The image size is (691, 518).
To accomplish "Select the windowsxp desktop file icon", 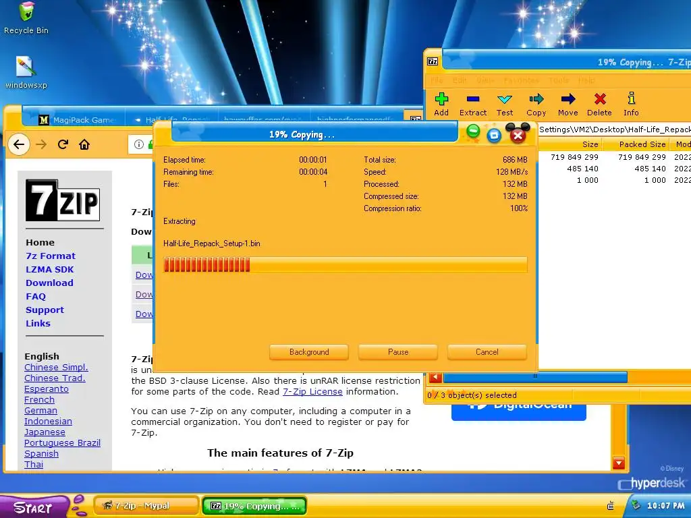I will point(26,73).
